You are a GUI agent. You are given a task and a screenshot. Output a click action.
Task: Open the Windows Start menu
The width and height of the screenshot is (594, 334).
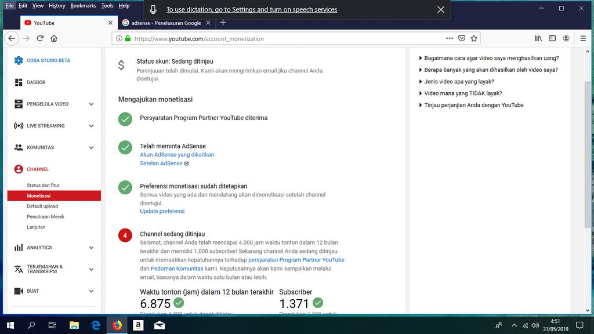[10, 325]
